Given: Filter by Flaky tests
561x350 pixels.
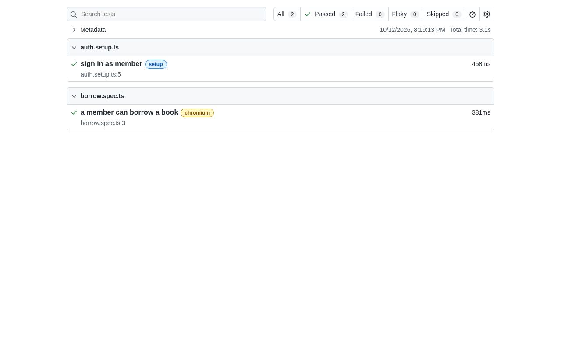Looking at the screenshot, I should 406,14.
